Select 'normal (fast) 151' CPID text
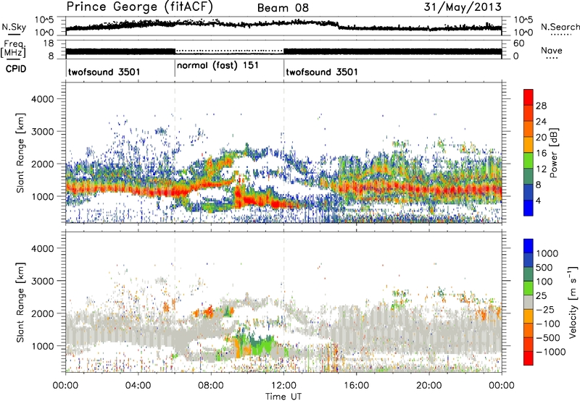Screen dimensions: 580x401 (217, 65)
